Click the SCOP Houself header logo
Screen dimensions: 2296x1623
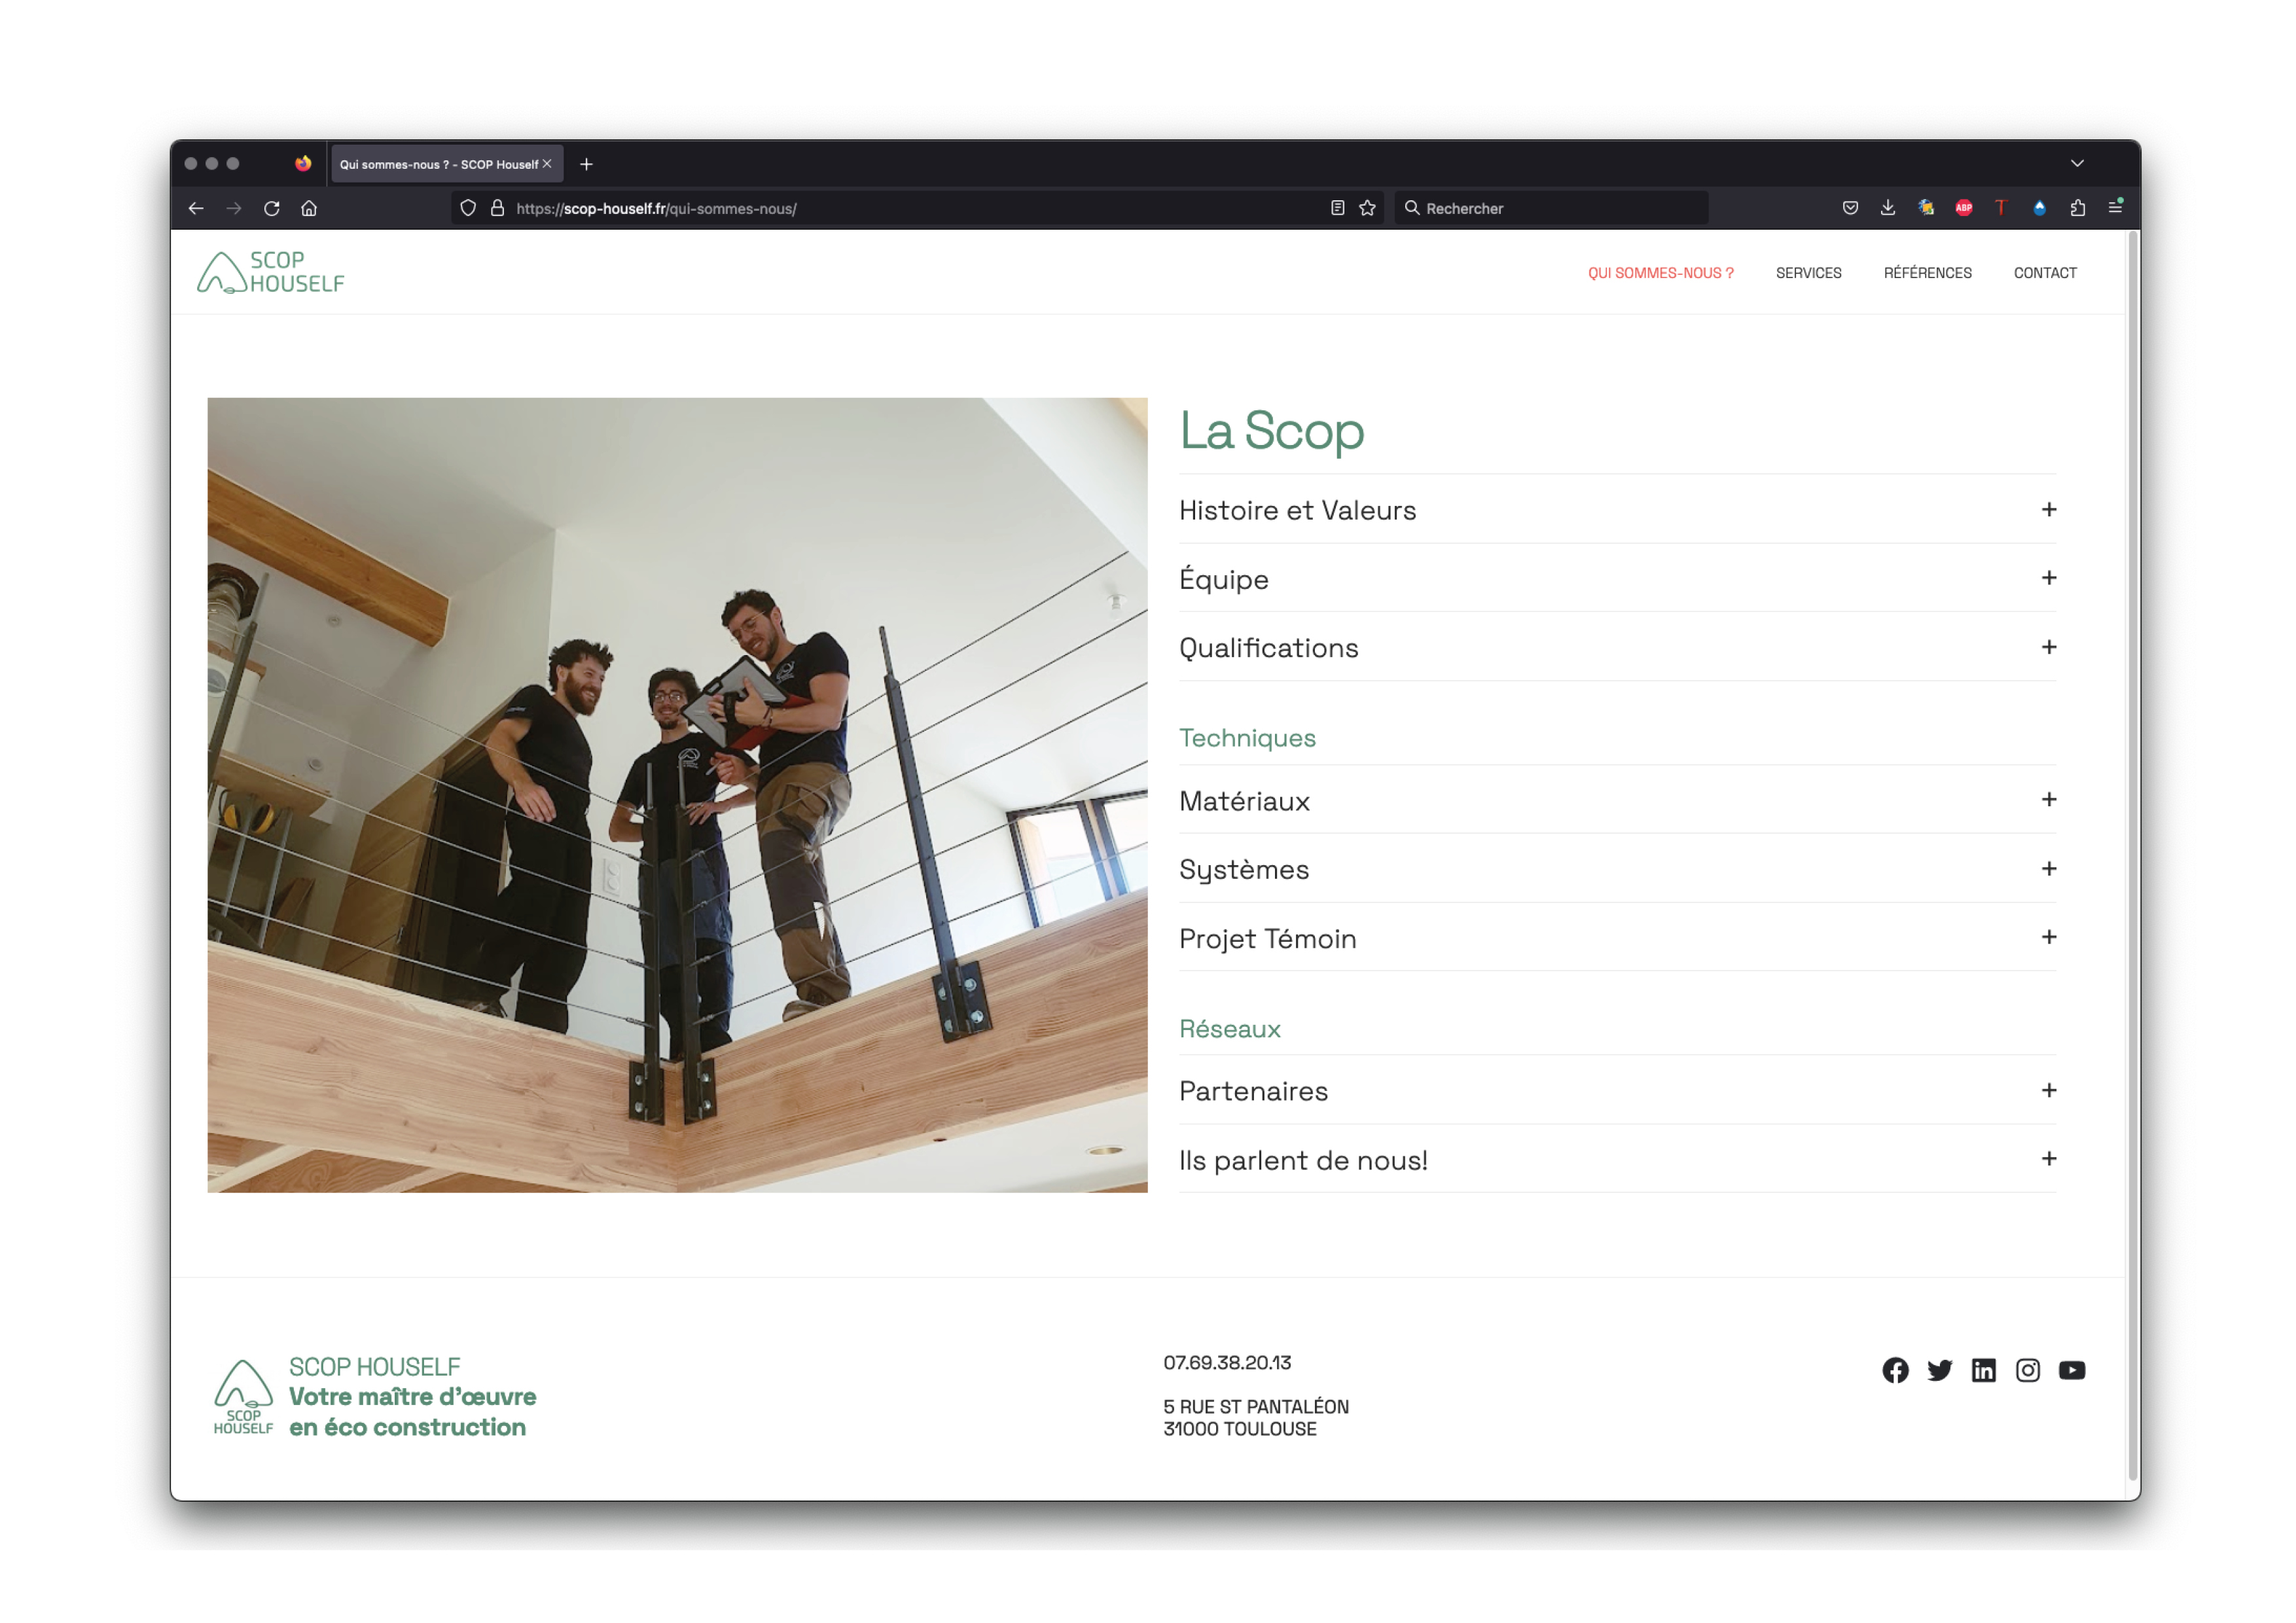tap(271, 272)
